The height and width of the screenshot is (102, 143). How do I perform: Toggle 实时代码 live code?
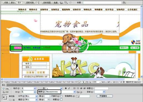click(30, 3)
